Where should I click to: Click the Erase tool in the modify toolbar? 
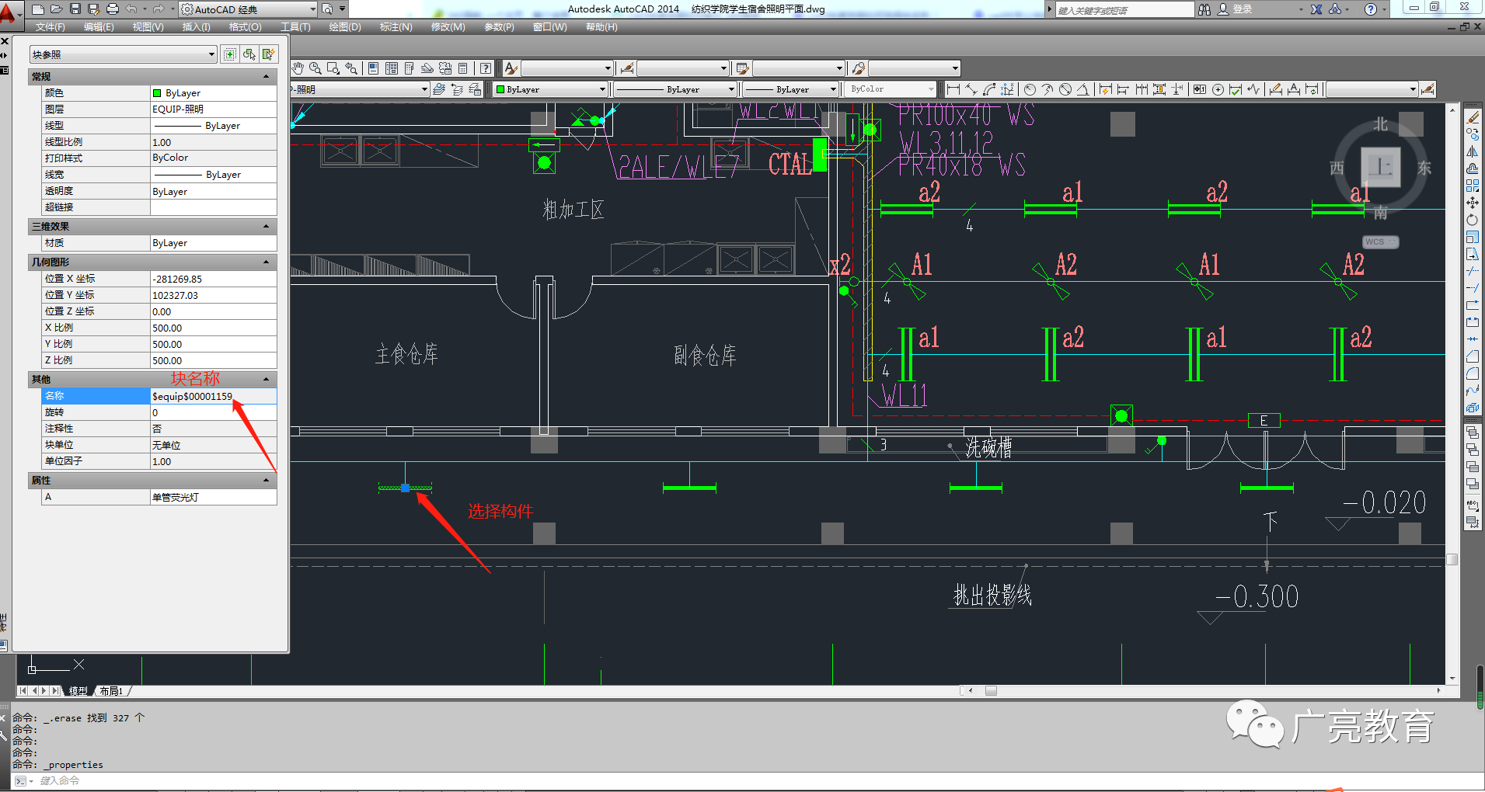coord(1473,117)
